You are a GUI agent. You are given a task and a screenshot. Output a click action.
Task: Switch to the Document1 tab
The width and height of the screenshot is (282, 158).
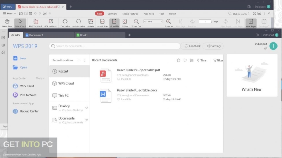click(x=49, y=35)
